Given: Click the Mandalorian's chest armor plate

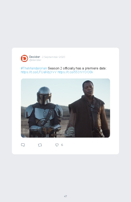Looking at the screenshot, I should click(43, 113).
